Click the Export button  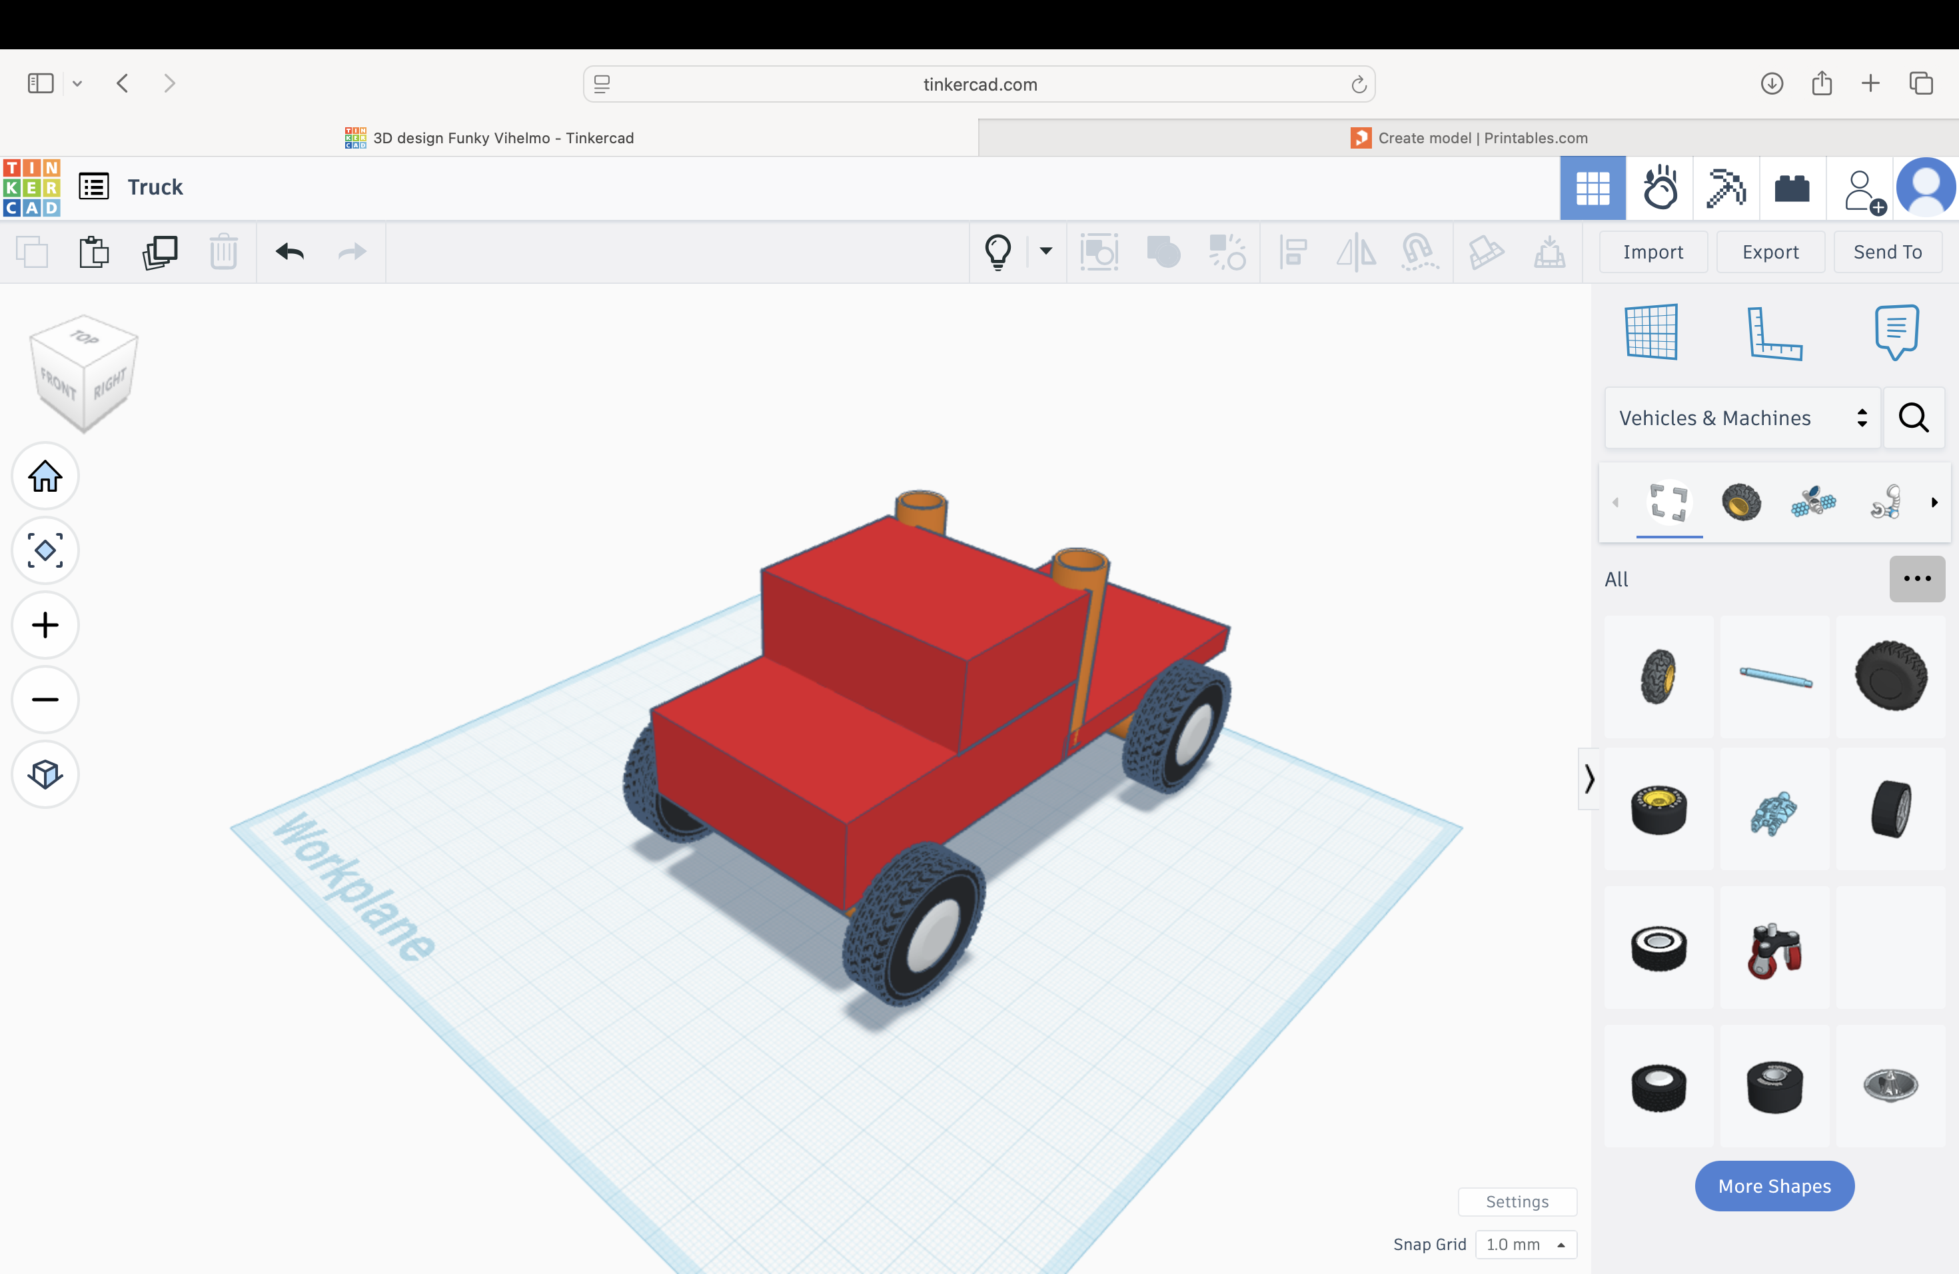[1770, 252]
